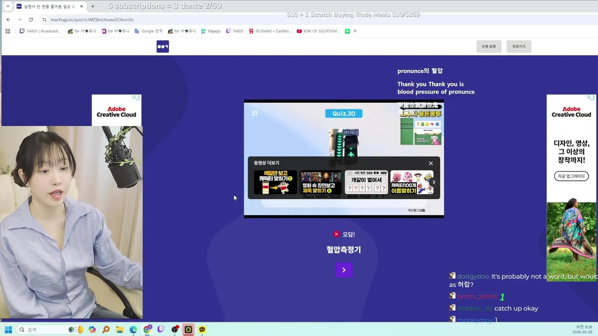This screenshot has height=336, width=598.
Task: Open Microsoft Edge from the taskbar
Action: [134, 329]
